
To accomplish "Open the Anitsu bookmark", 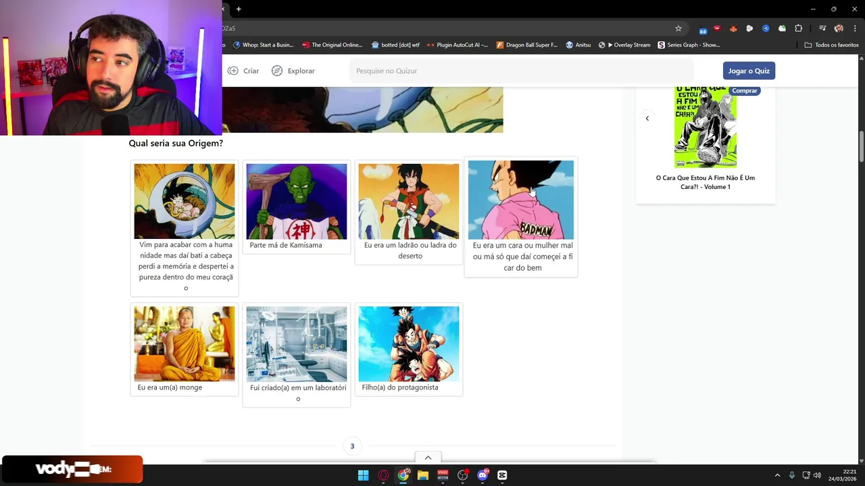I will point(578,45).
